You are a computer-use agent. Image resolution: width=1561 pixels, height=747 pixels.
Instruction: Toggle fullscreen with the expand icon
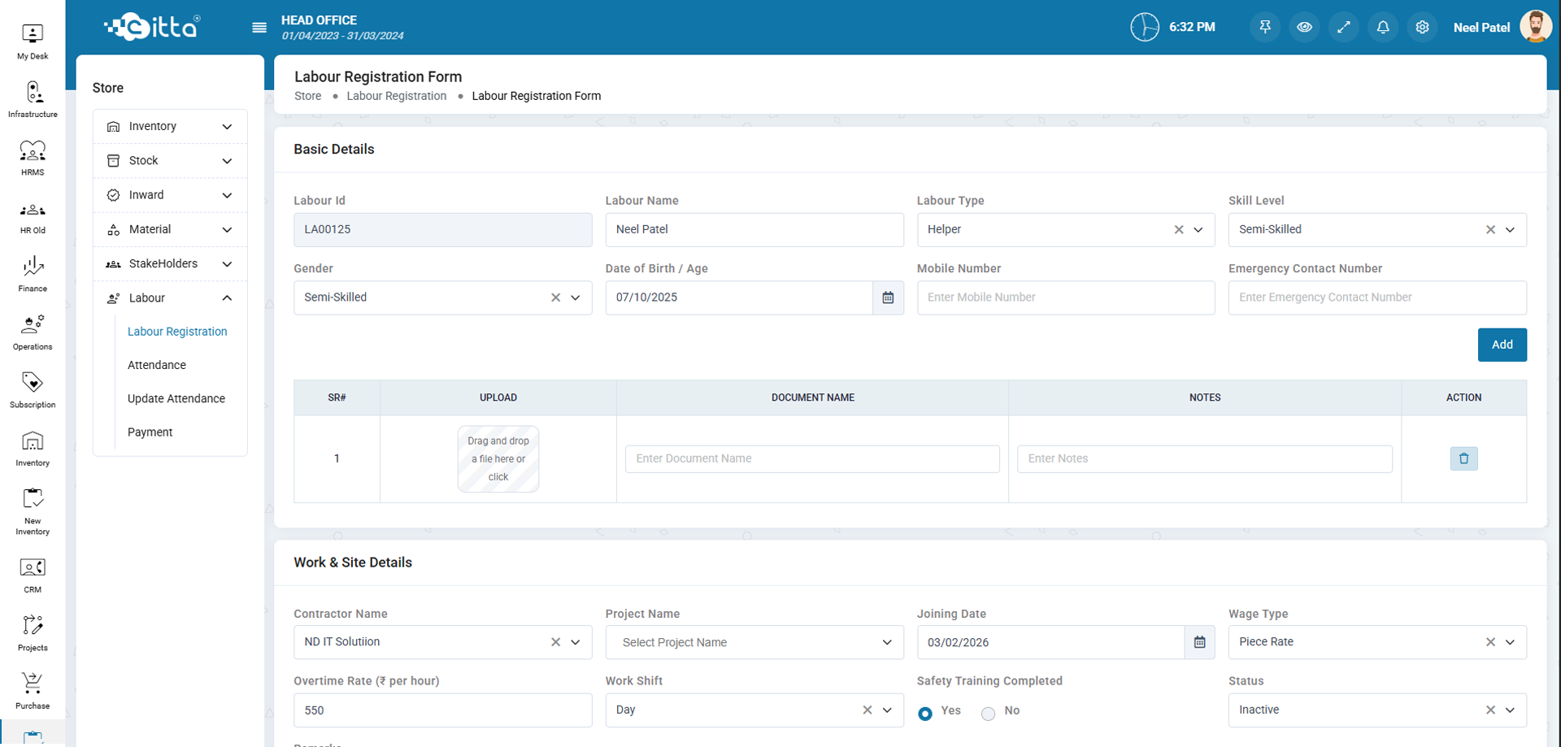coord(1343,28)
